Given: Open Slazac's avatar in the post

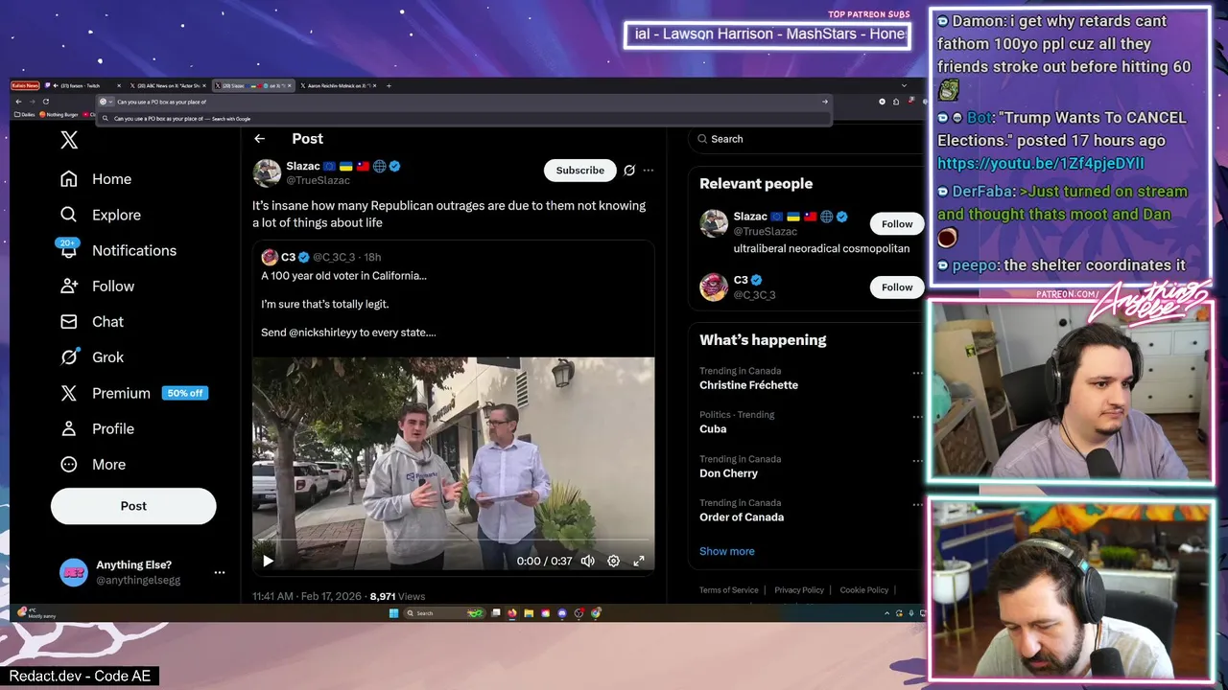Looking at the screenshot, I should (x=267, y=172).
